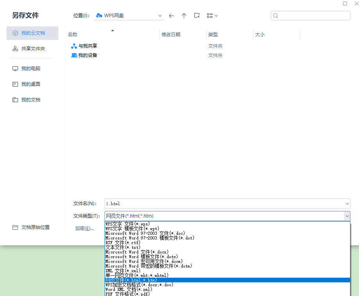Choose PDF 文件格式(*.pdf)
Viewport: 359px width, 296px height.
coord(227,294)
